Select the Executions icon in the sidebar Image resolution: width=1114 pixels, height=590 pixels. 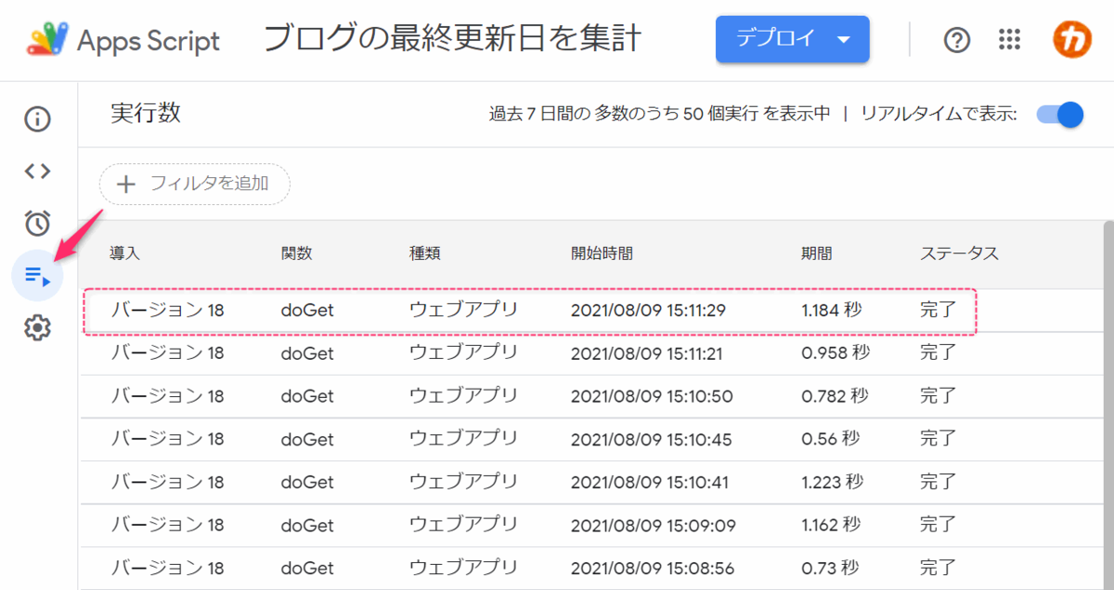coord(35,276)
